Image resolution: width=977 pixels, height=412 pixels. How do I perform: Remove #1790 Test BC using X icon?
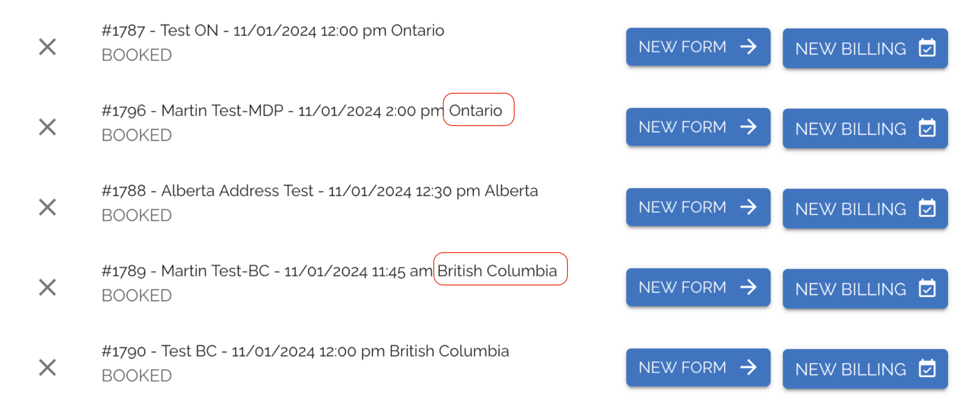(48, 368)
